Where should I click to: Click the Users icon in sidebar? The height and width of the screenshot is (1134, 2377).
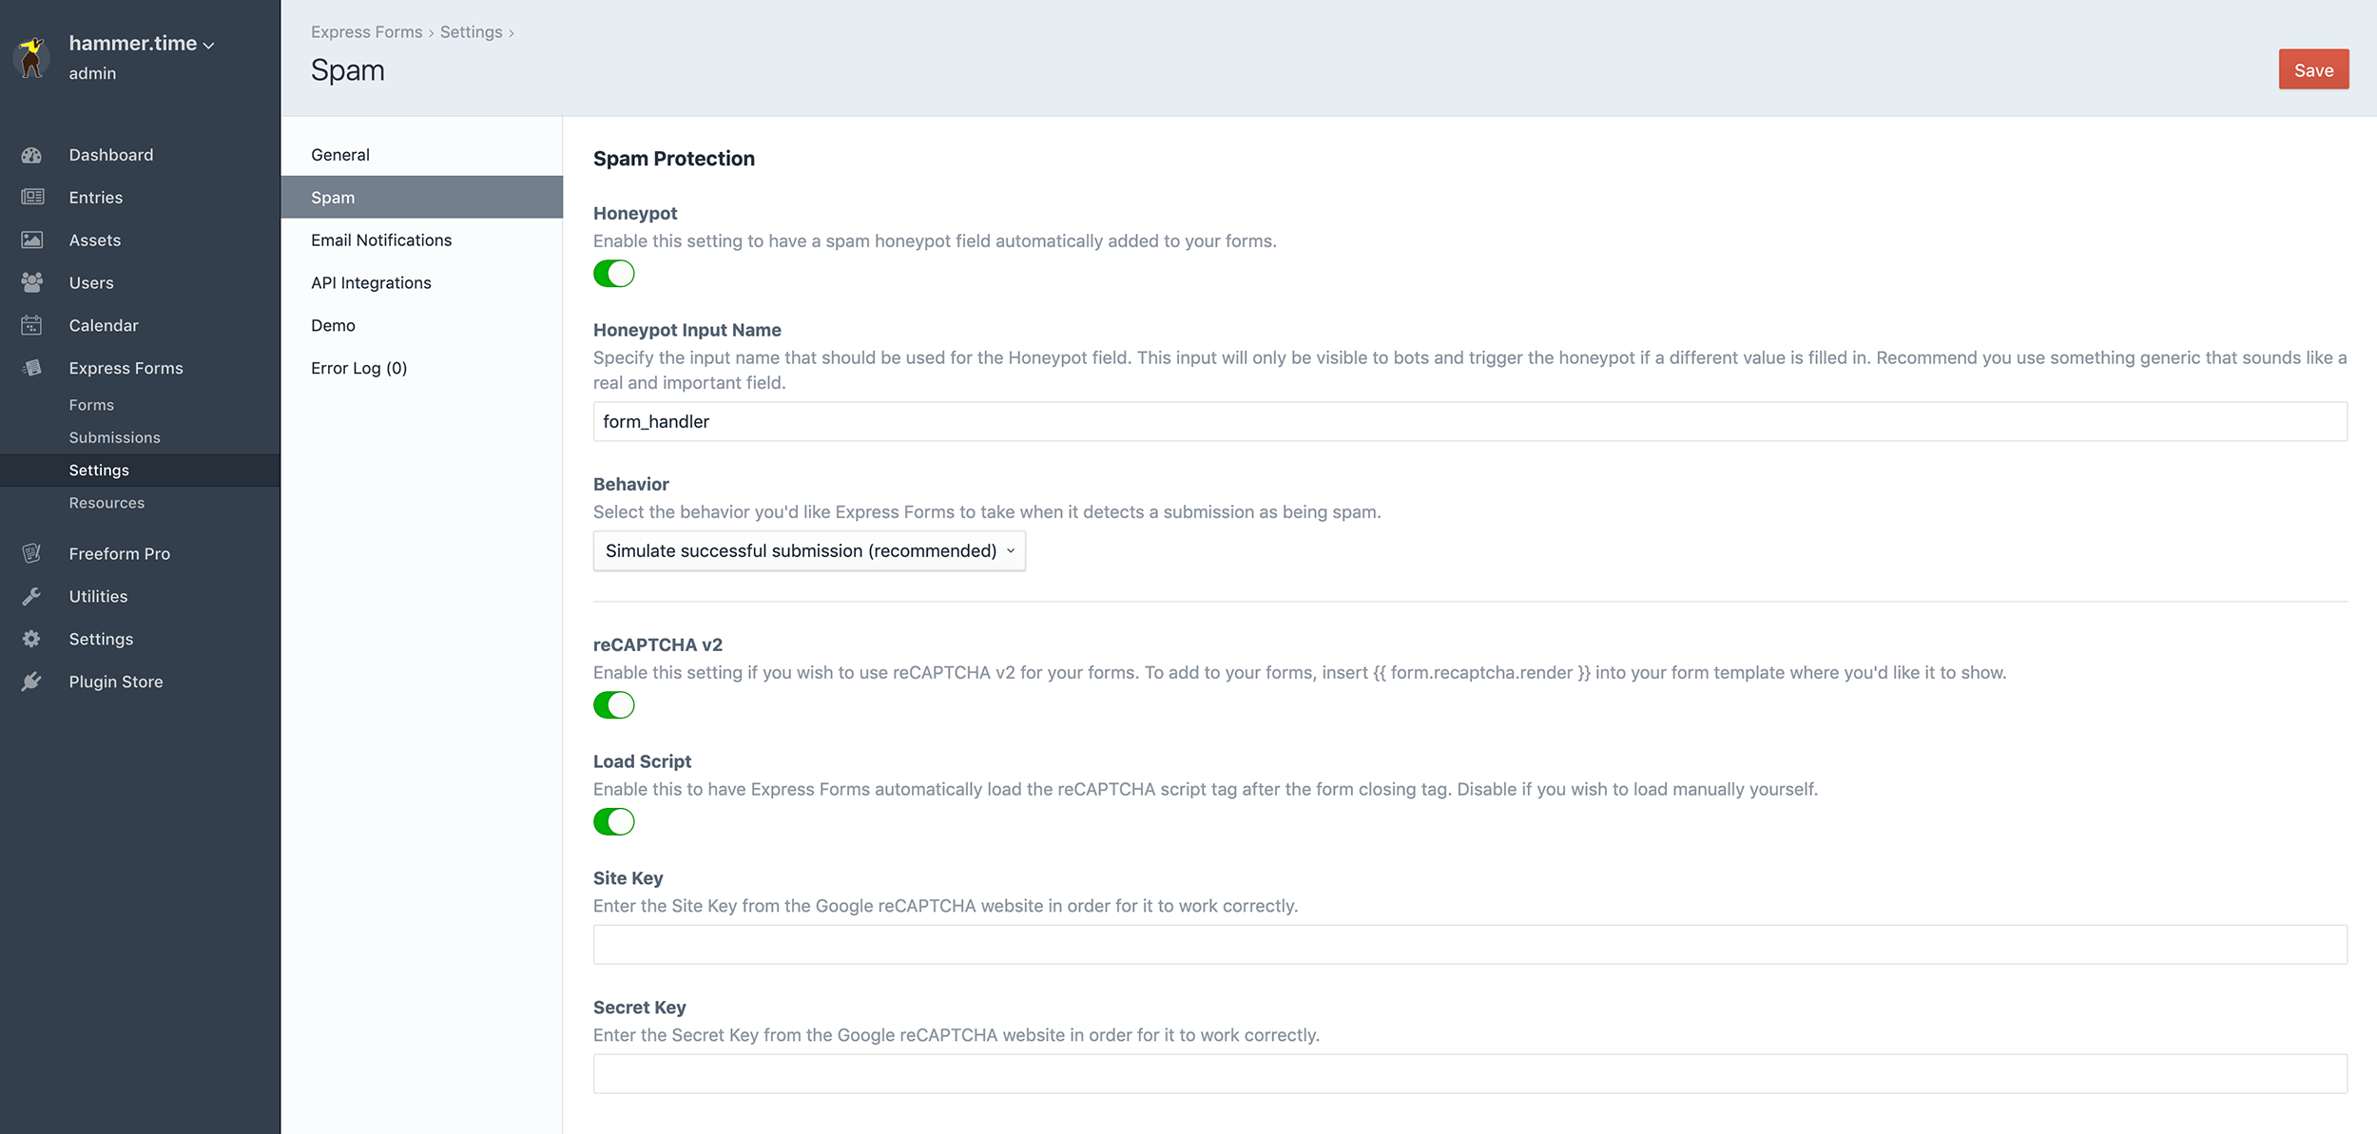coord(33,282)
